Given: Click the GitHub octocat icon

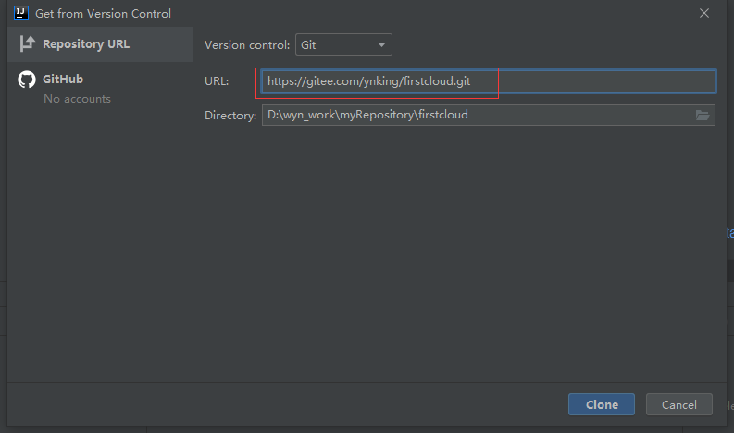Looking at the screenshot, I should (x=27, y=80).
